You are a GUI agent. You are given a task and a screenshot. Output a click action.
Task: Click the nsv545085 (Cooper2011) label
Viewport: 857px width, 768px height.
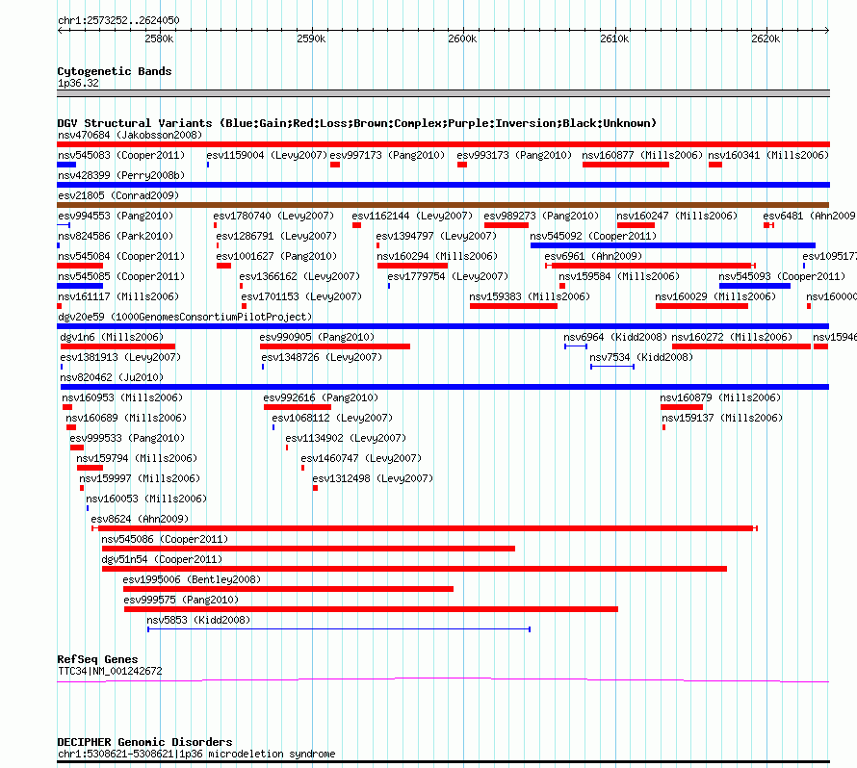click(121, 276)
